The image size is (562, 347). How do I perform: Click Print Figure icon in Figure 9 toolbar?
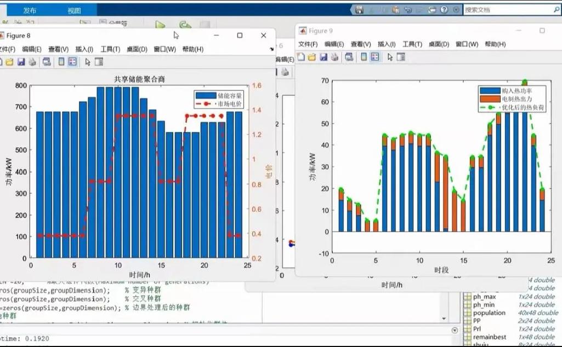(334, 57)
